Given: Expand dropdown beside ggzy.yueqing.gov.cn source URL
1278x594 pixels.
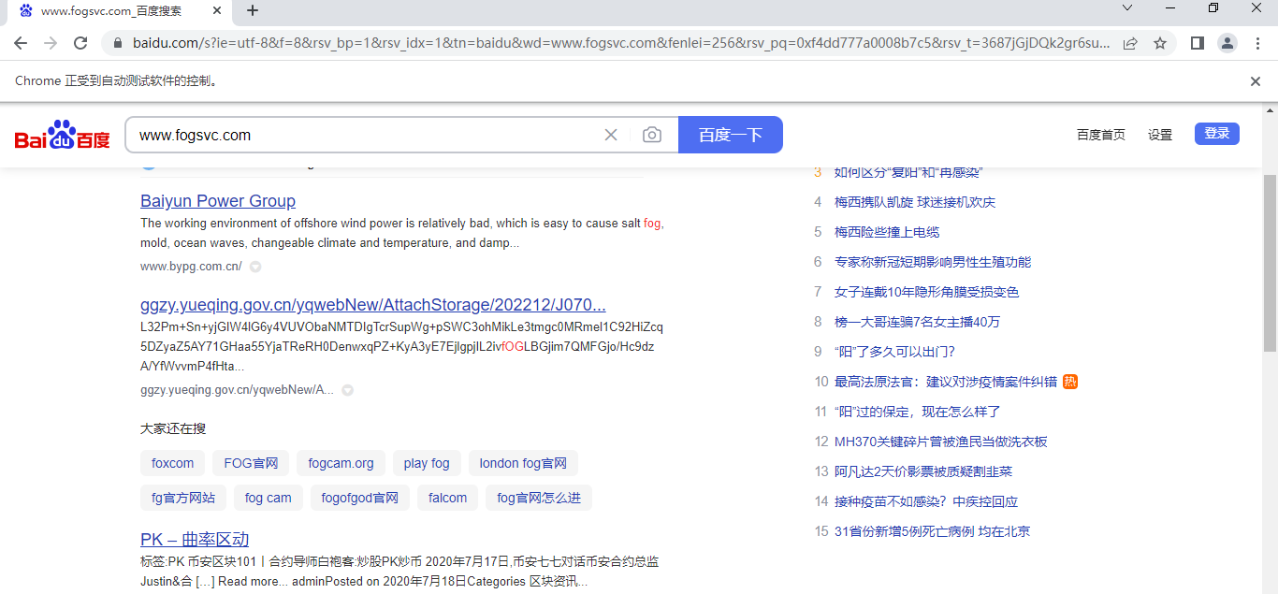Looking at the screenshot, I should point(347,390).
